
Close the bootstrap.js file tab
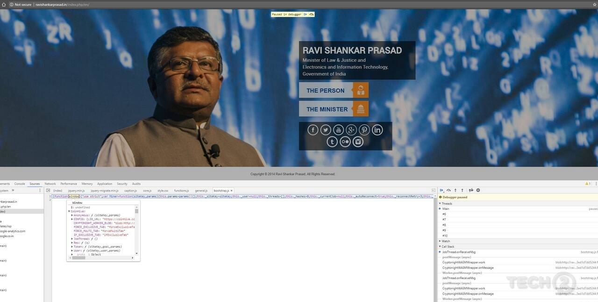pyautogui.click(x=232, y=191)
